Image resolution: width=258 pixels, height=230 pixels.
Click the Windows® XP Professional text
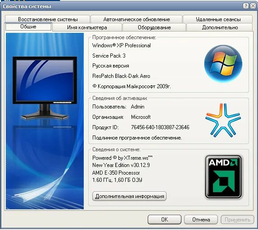coord(122,45)
